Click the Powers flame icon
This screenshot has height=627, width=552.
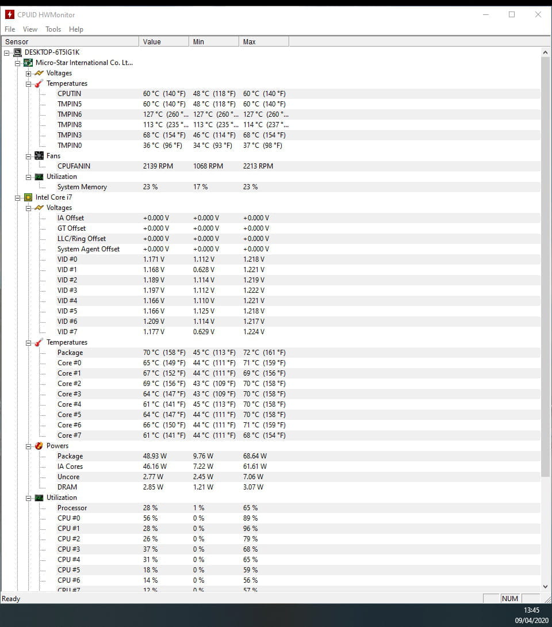coord(39,446)
